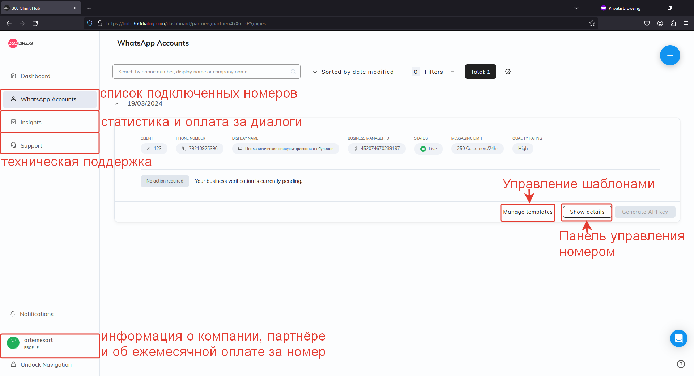The image size is (694, 376).
Task: Click Business Manager ID 452074670238197
Action: 376,149
